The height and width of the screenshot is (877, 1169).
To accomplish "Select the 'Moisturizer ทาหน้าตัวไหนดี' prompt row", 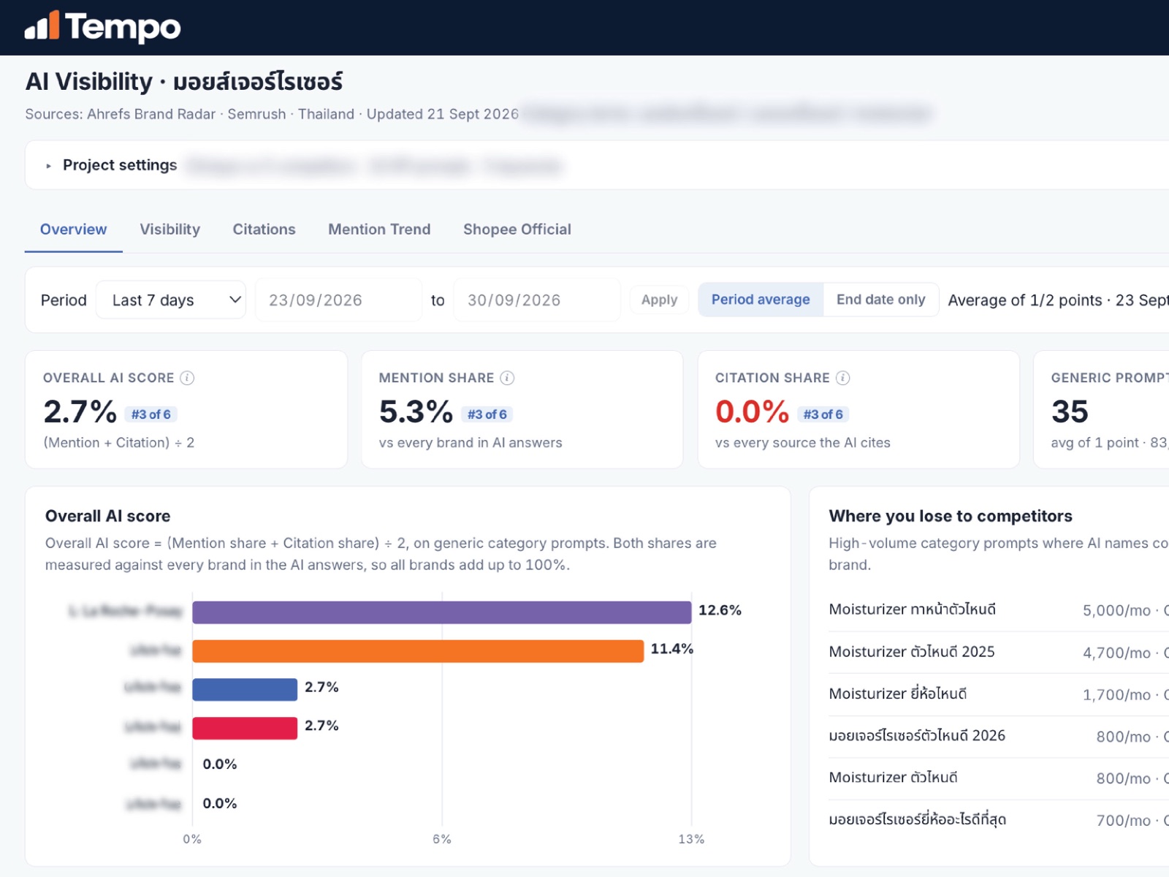I will click(999, 610).
